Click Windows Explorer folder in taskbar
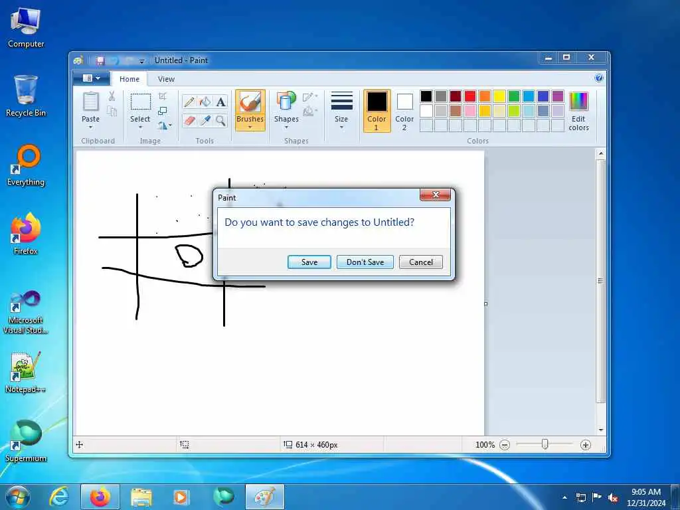This screenshot has height=510, width=680. (141, 497)
